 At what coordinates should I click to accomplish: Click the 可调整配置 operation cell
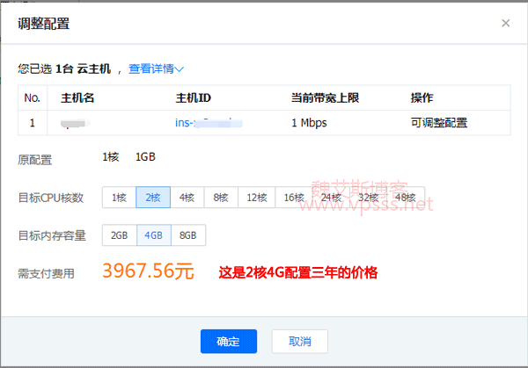pos(438,123)
